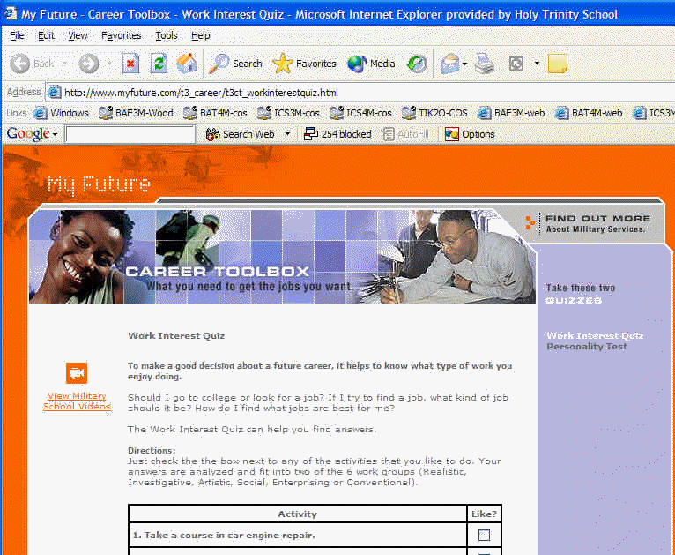This screenshot has width=675, height=555.
Task: Click the Back navigation arrow icon
Action: point(19,64)
